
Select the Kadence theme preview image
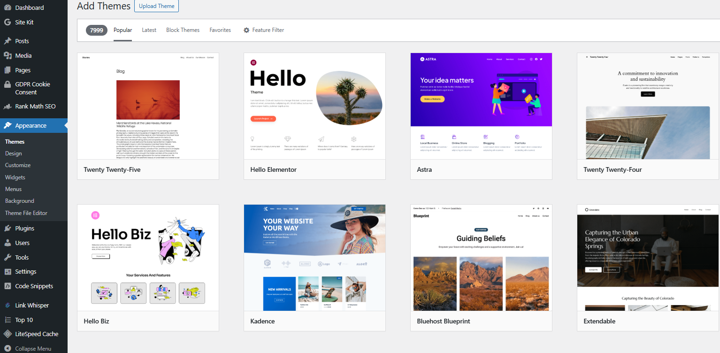click(314, 257)
